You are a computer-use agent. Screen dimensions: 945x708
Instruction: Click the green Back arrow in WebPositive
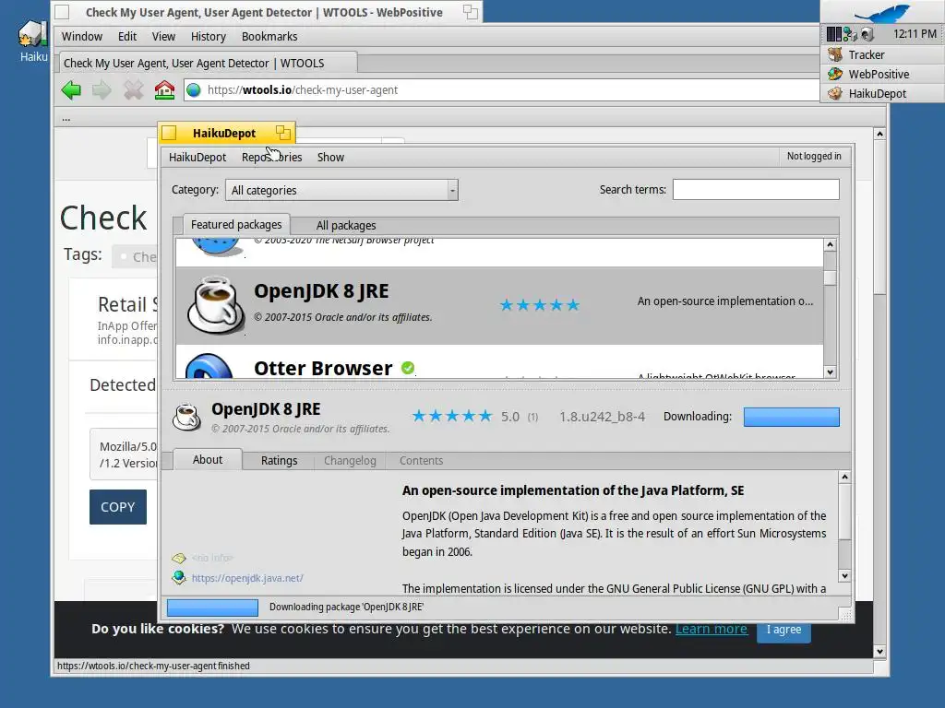(x=71, y=90)
